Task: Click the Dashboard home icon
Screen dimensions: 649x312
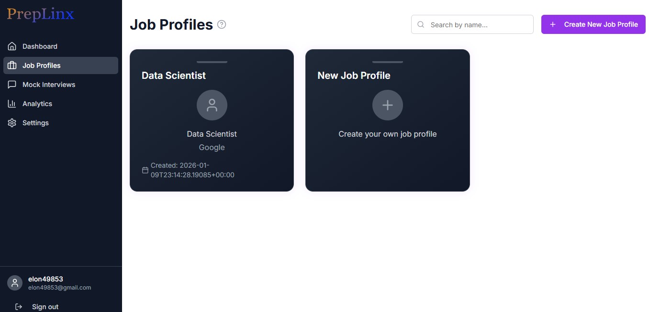Action: click(12, 46)
